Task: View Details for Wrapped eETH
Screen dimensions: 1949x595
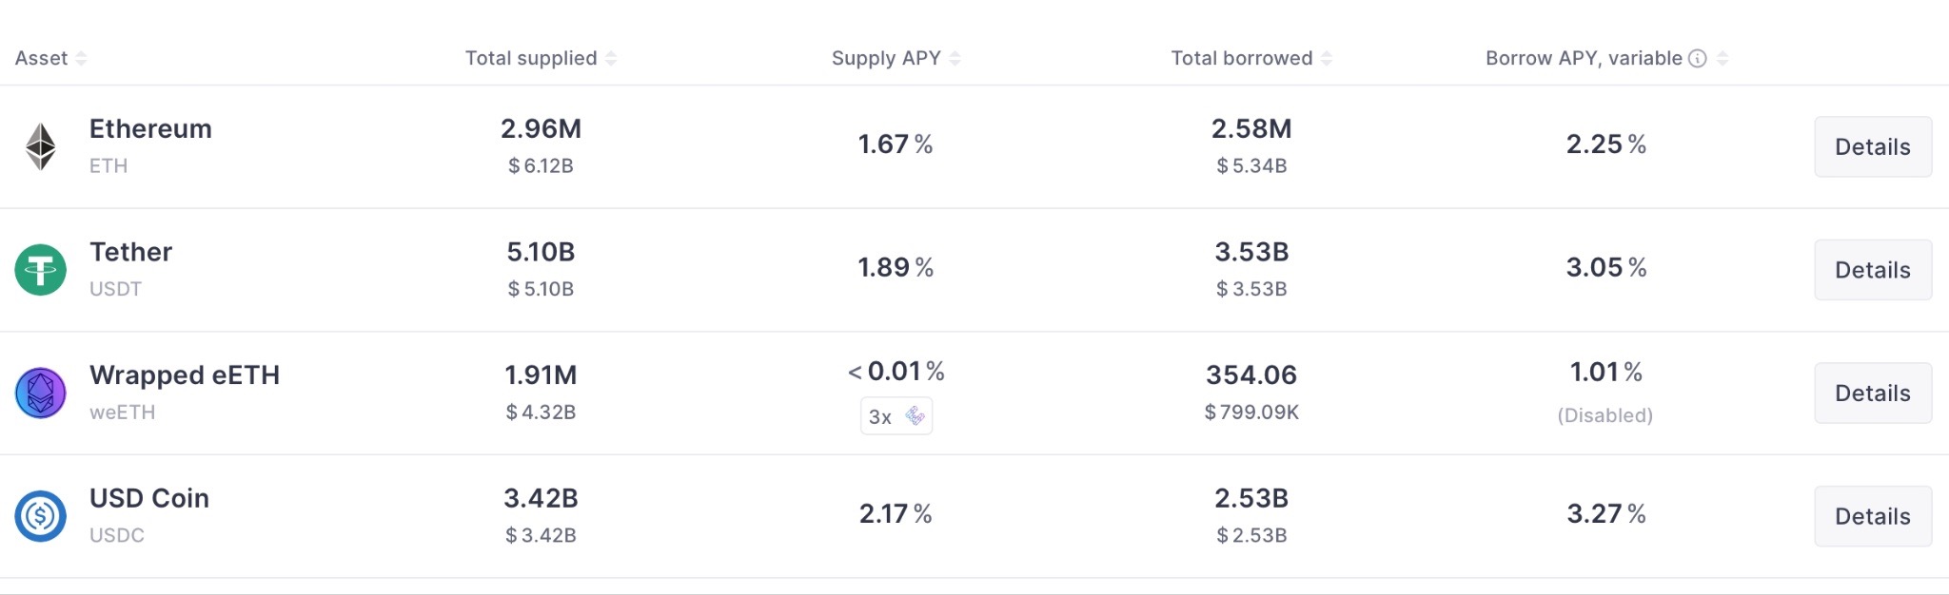Action: click(1872, 393)
